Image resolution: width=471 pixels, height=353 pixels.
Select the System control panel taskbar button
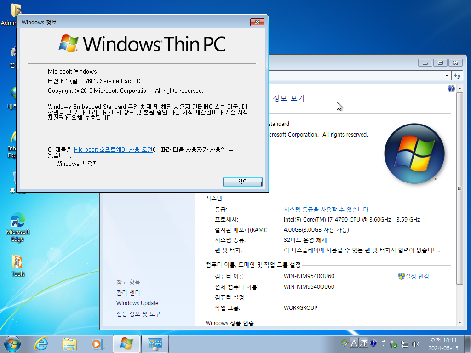point(155,344)
